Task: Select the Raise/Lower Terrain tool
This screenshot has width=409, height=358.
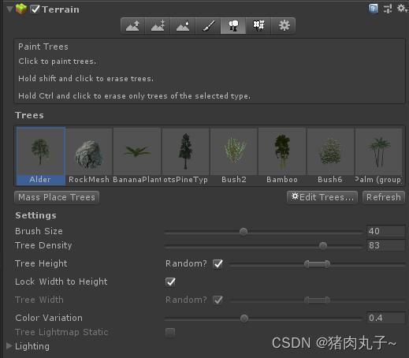Action: [x=132, y=26]
